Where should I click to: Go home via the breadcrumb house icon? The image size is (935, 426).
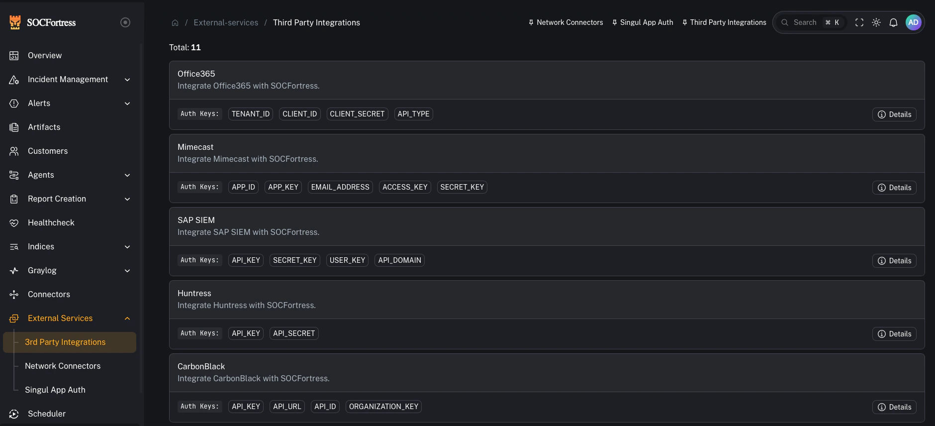(175, 23)
